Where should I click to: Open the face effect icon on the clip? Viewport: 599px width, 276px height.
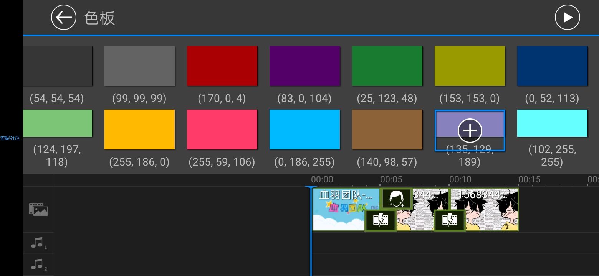click(396, 198)
